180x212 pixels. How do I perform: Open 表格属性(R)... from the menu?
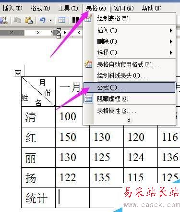[x=130, y=111]
